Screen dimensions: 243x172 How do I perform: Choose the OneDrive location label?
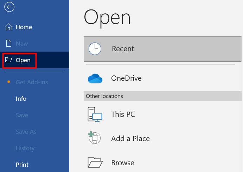click(126, 78)
